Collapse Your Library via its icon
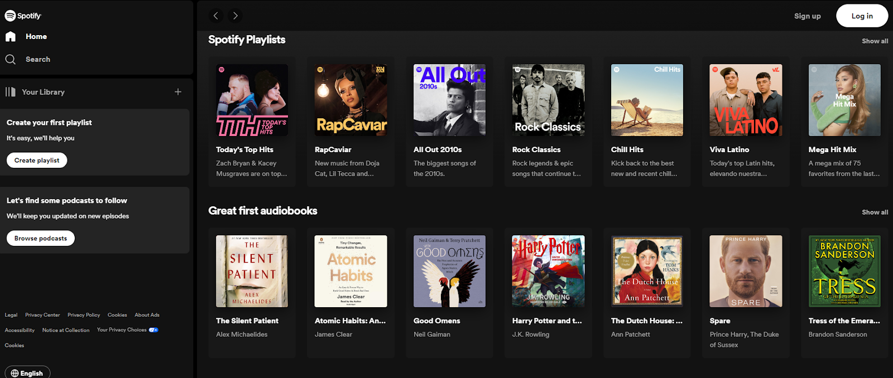 click(x=11, y=92)
